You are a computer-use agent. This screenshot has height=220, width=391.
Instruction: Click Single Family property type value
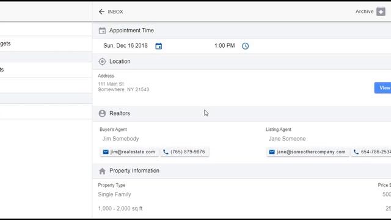pyautogui.click(x=114, y=194)
